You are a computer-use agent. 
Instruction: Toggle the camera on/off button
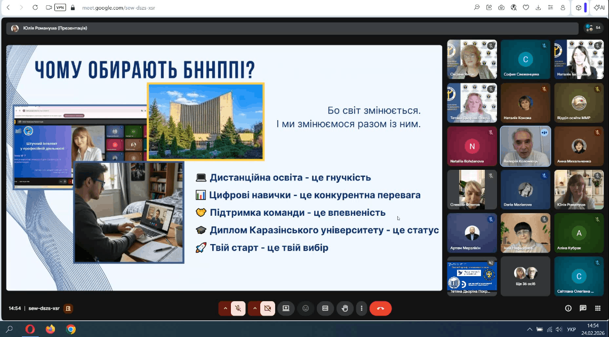coord(268,308)
